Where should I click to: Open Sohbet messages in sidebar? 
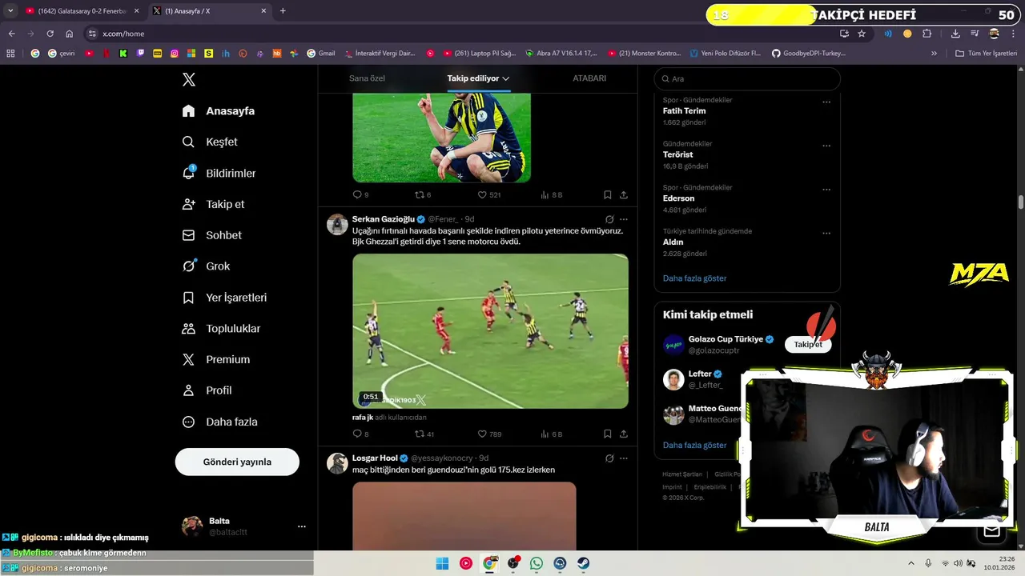211,235
